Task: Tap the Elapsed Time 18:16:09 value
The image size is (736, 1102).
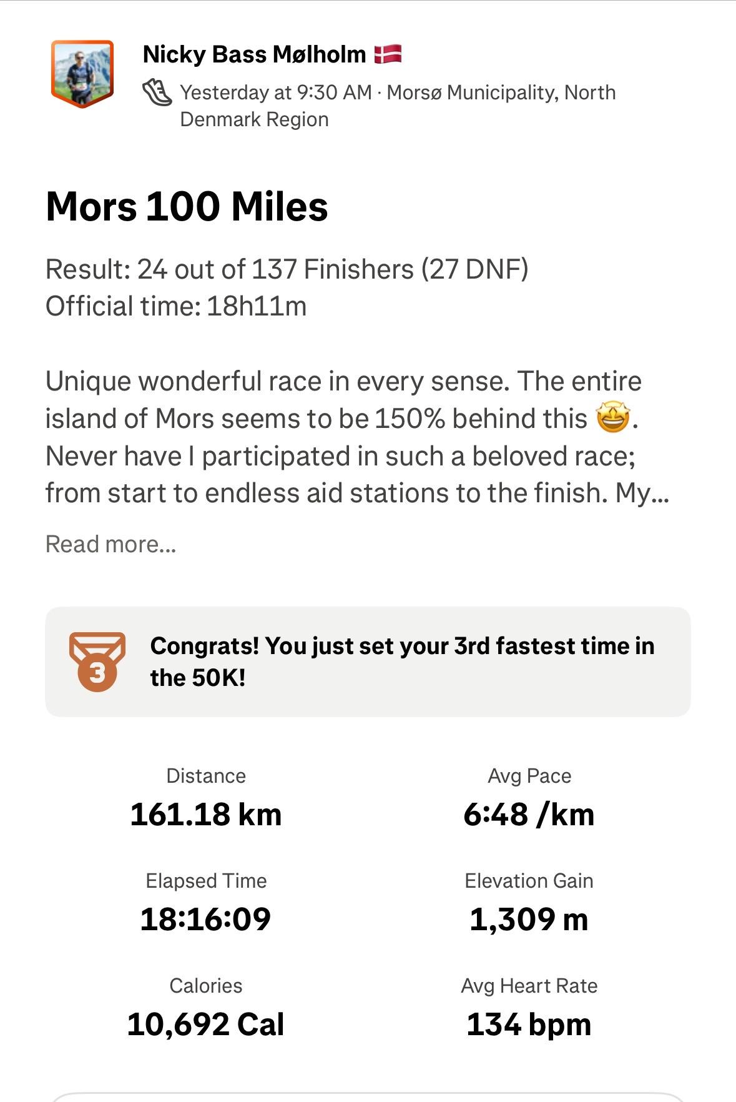Action: (x=206, y=919)
